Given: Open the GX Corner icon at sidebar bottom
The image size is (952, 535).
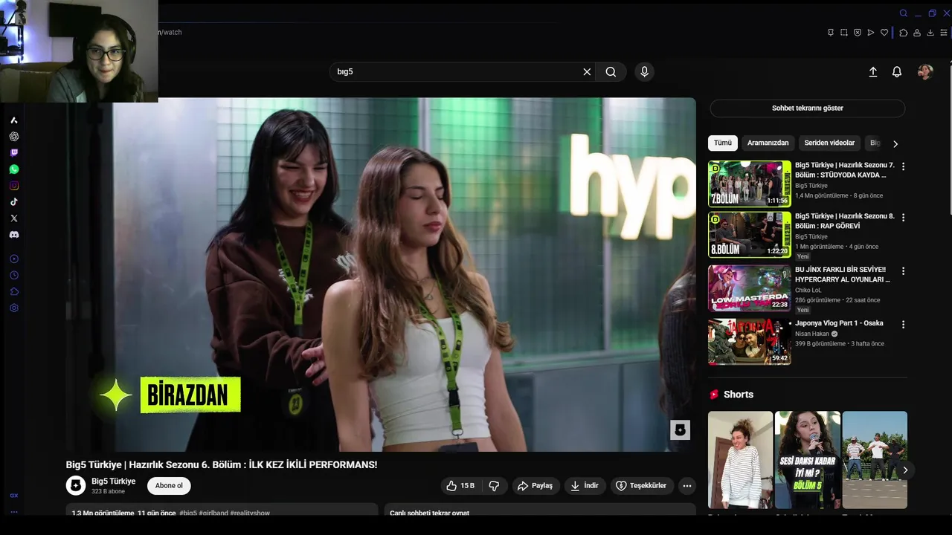Looking at the screenshot, I should [13, 496].
